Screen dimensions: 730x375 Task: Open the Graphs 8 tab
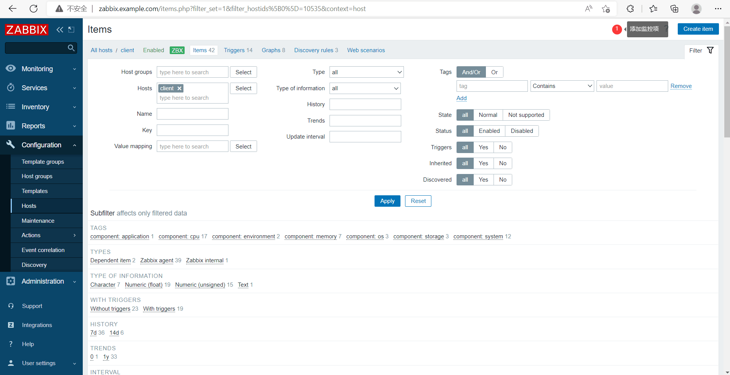pyautogui.click(x=273, y=50)
